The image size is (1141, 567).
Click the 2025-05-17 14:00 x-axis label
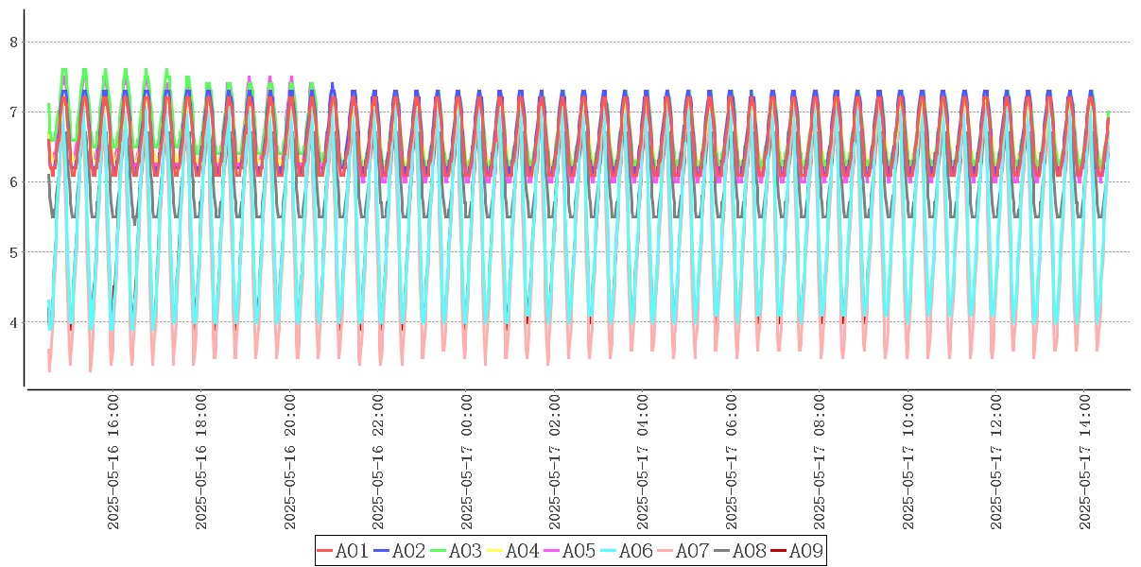[x=1085, y=462]
